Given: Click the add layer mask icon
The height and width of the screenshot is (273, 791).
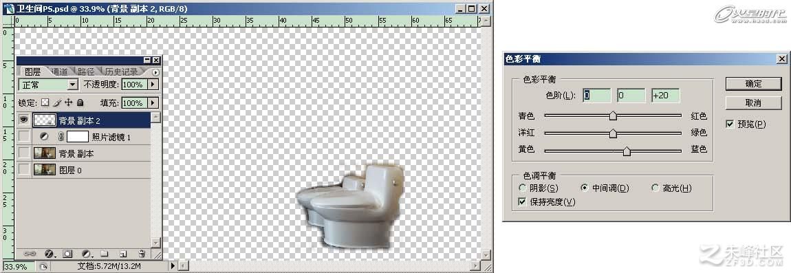Looking at the screenshot, I should tap(67, 253).
